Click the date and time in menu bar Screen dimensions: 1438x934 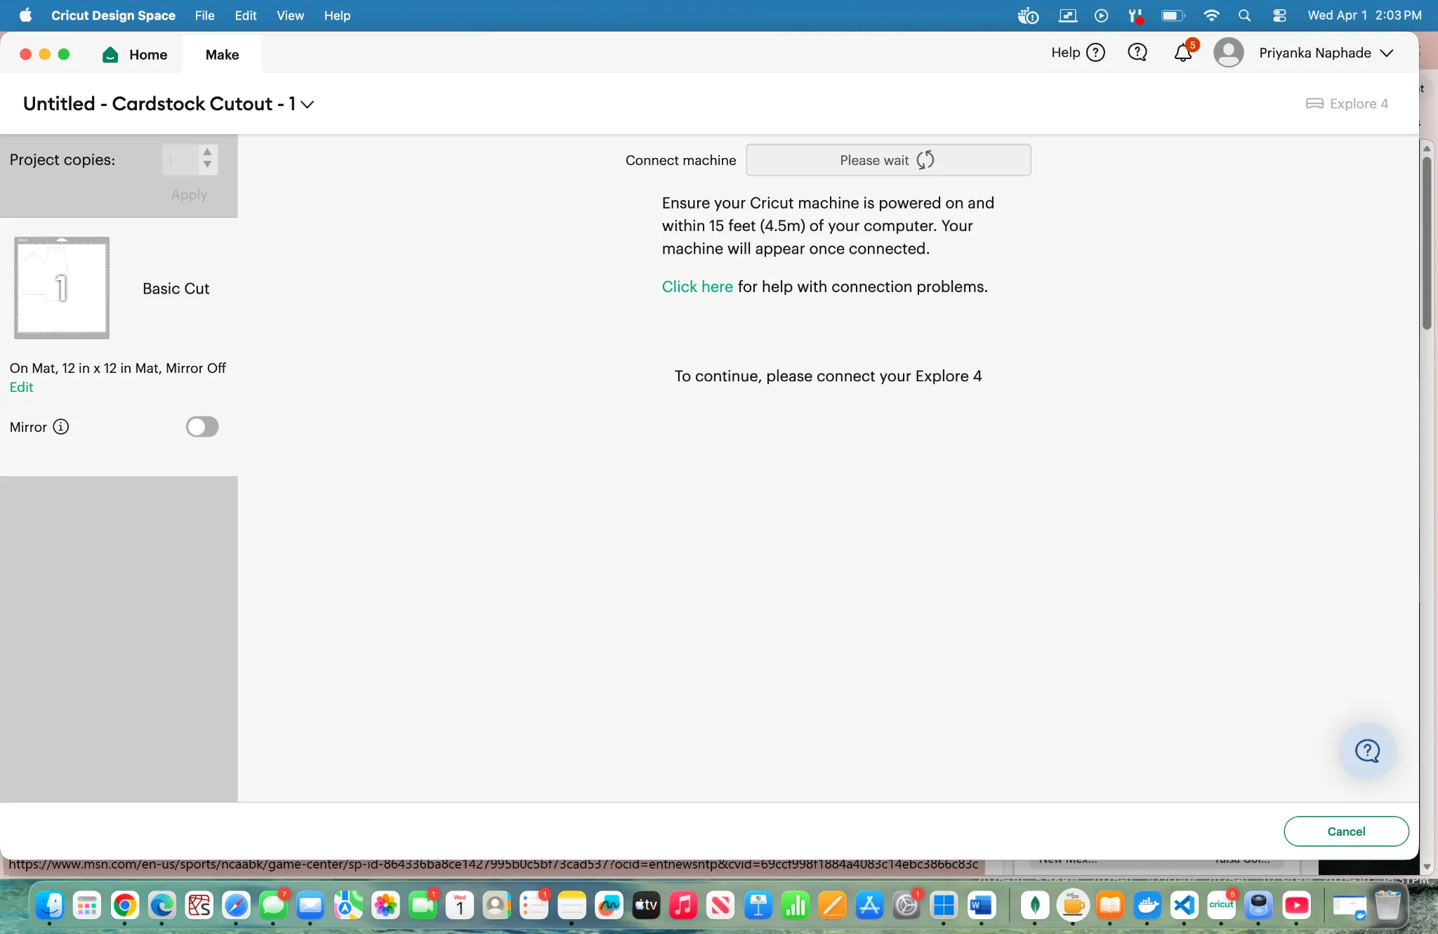point(1364,15)
